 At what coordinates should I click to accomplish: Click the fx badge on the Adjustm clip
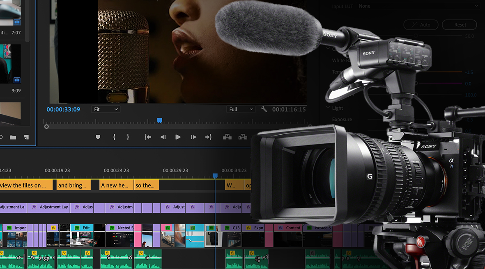click(112, 207)
